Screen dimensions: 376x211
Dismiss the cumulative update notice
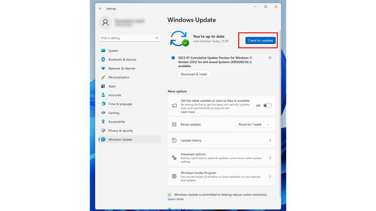(x=270, y=58)
